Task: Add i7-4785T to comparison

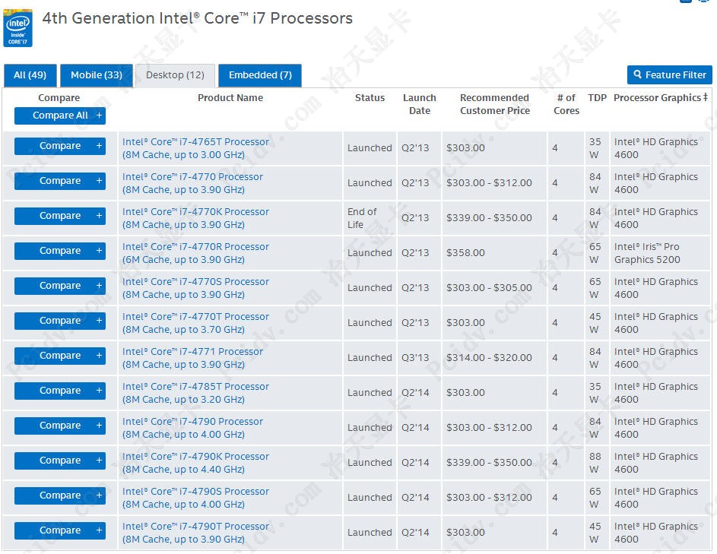Action: (60, 391)
